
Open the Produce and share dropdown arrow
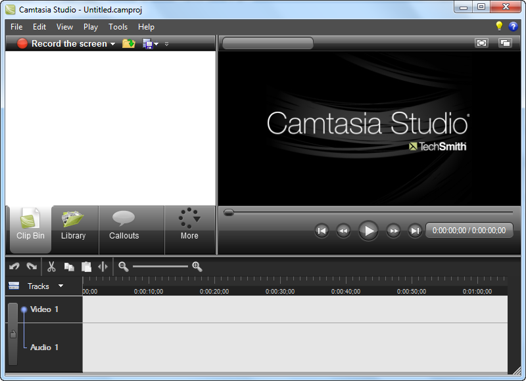tap(156, 44)
